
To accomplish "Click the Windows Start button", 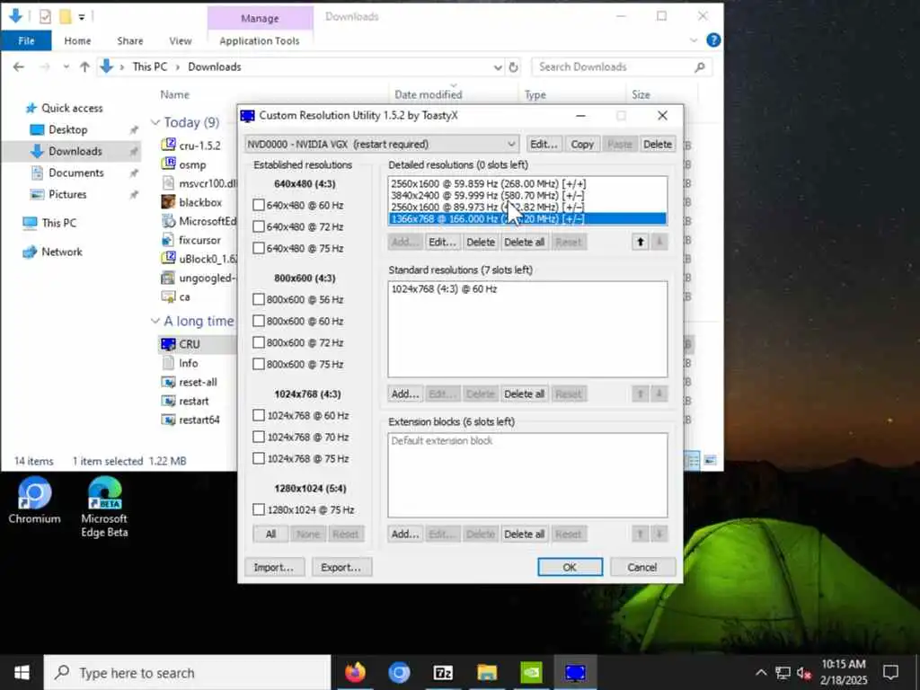I will 22,672.
